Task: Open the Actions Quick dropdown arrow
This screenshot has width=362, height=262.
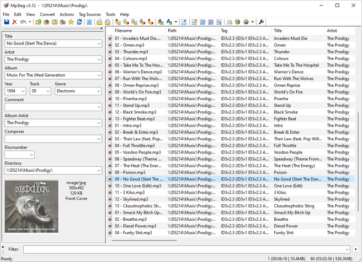Action: point(175,22)
